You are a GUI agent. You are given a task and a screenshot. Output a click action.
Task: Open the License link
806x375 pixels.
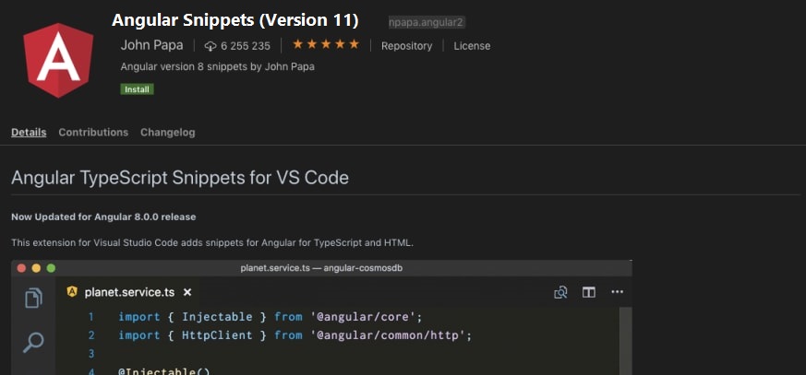472,46
